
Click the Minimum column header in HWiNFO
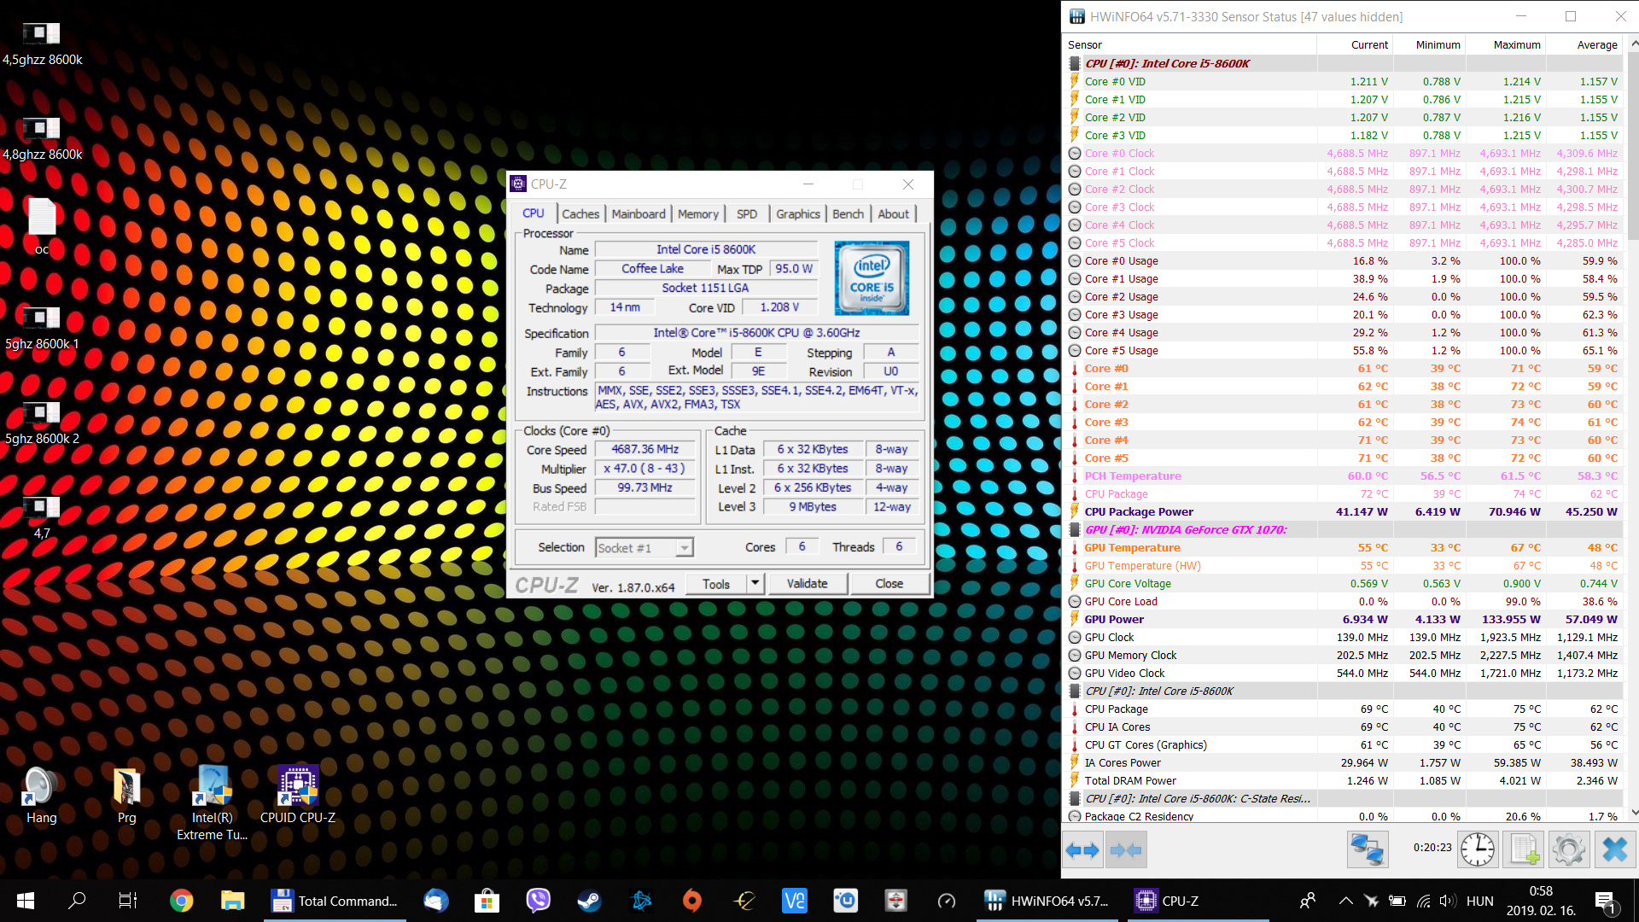pyautogui.click(x=1430, y=45)
